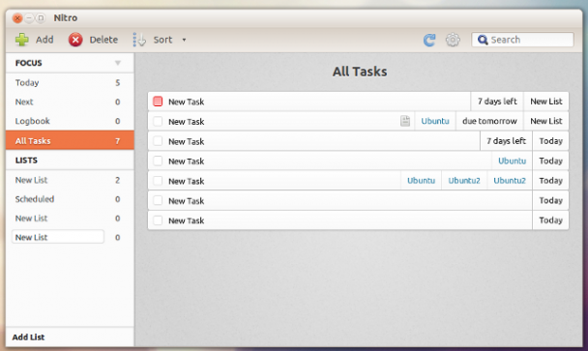Collapse the FOCUS section triangle
The image size is (588, 351).
point(118,63)
